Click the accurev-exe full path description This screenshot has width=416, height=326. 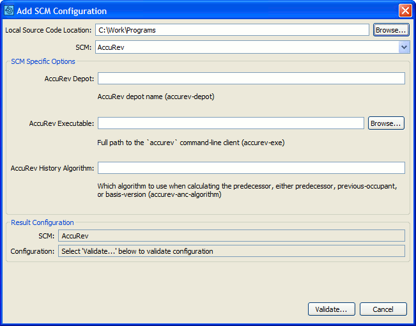click(x=190, y=143)
